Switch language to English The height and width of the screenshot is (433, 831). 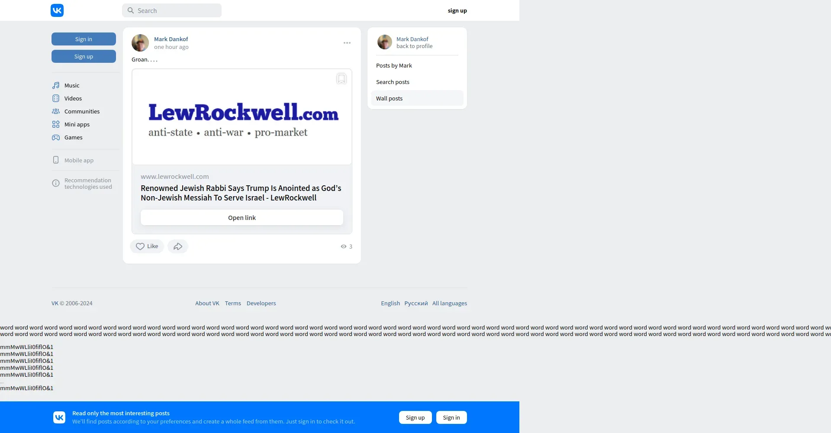coord(390,303)
